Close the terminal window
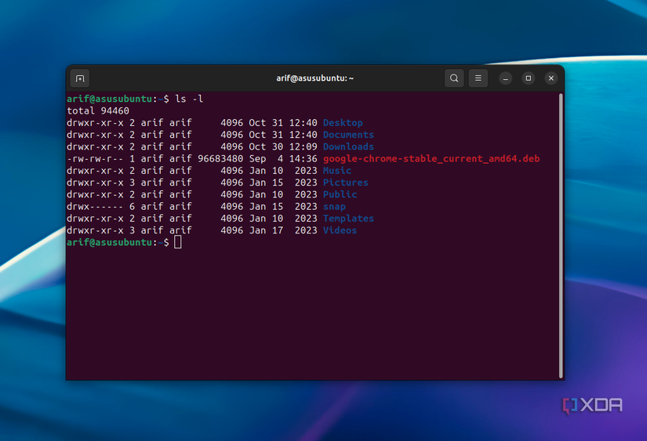 [551, 78]
